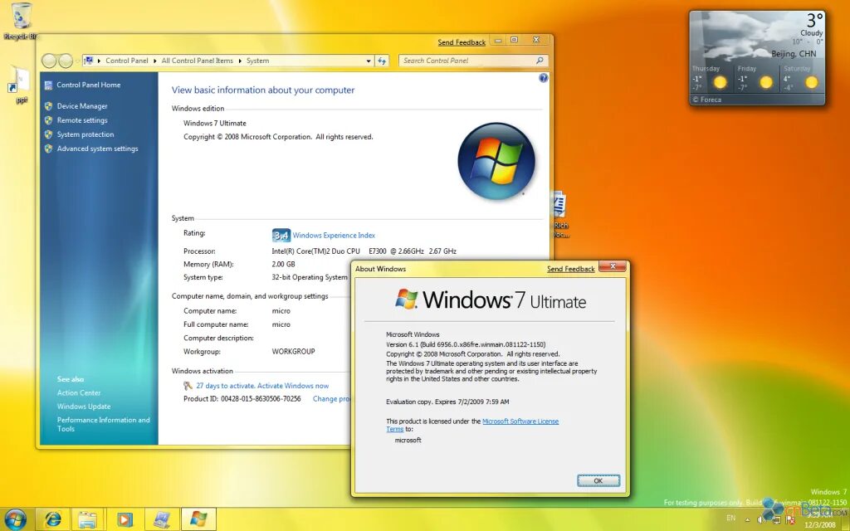850x531 pixels.
Task: Select the All Control Panel Items breadcrumb
Action: [x=198, y=61]
